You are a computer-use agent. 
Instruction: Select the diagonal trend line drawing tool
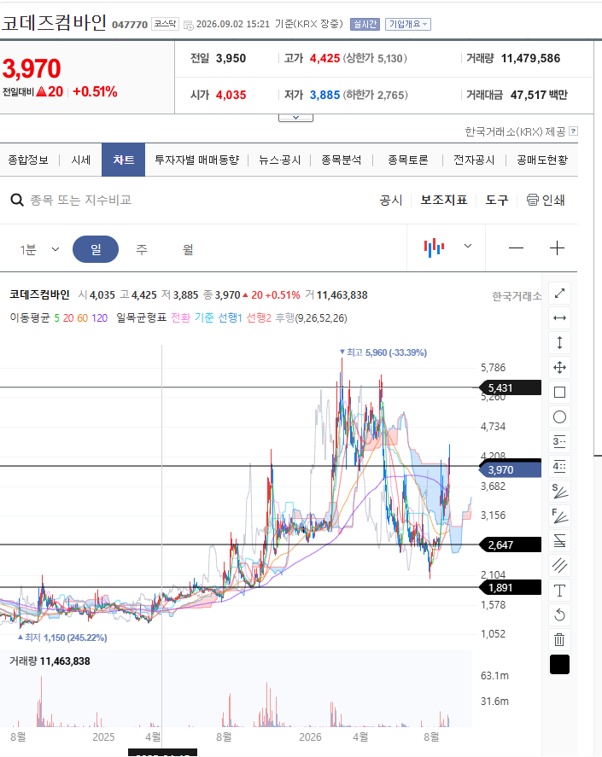click(x=559, y=293)
